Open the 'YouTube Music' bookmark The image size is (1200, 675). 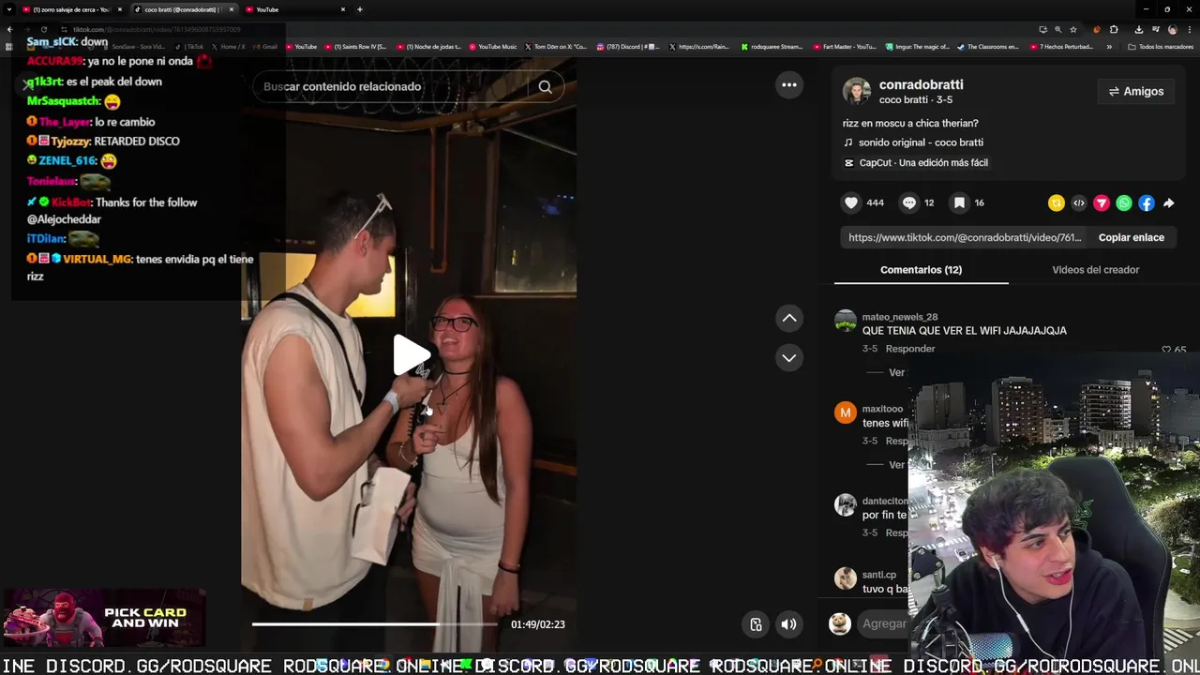tap(493, 46)
